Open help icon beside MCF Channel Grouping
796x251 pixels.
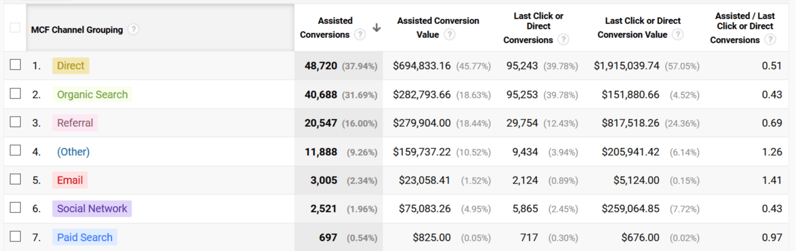coord(134,29)
